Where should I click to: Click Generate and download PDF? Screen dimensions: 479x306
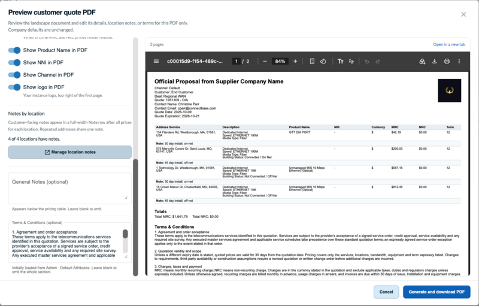(436, 292)
